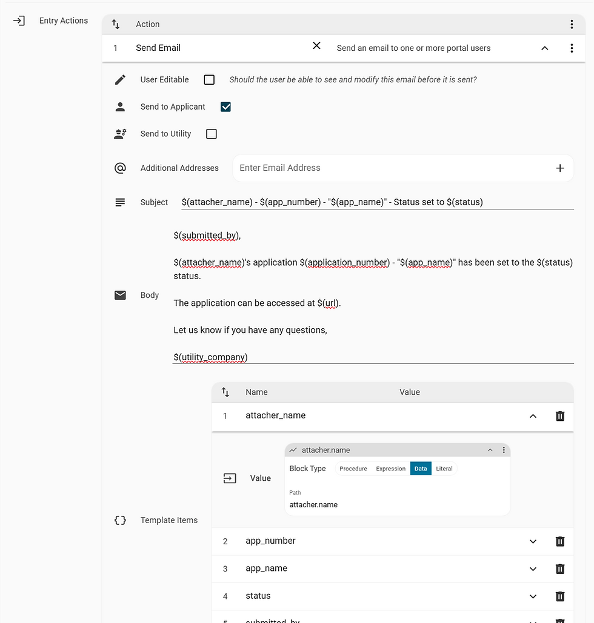Click into the Subject text field
The height and width of the screenshot is (623, 594).
[378, 202]
